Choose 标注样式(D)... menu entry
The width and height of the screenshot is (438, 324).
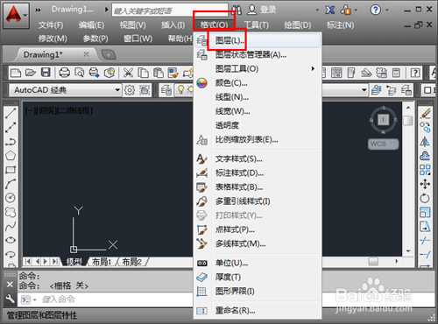[x=258, y=173]
